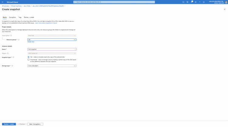Switch to the Tags tab
The width and height of the screenshot is (228, 127).
pos(20,17)
